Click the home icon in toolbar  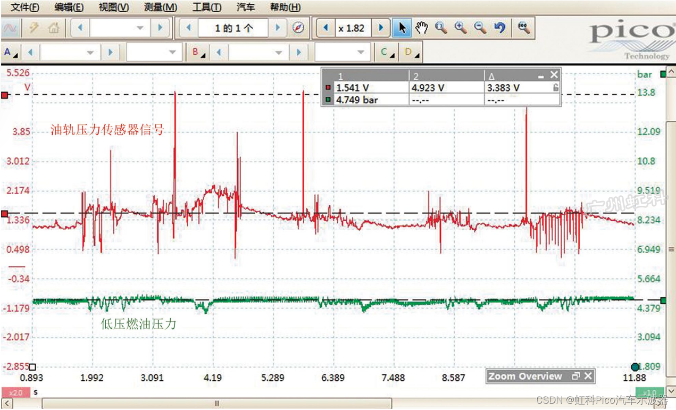(54, 28)
